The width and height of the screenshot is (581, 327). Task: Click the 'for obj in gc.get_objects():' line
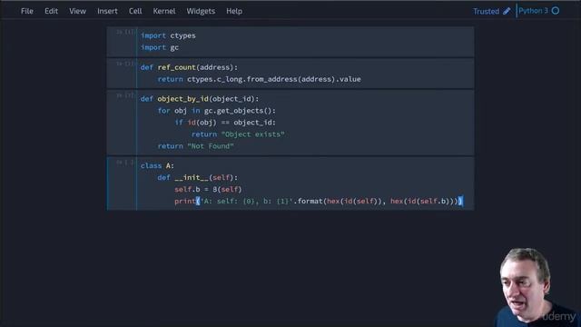[217, 111]
